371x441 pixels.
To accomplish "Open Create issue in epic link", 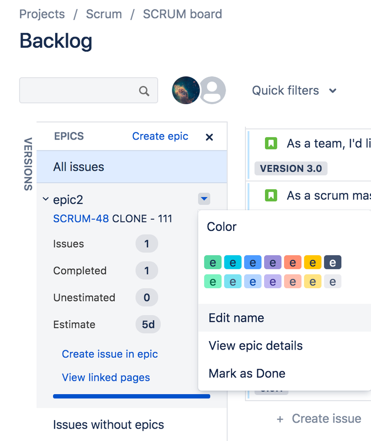I will (x=110, y=354).
